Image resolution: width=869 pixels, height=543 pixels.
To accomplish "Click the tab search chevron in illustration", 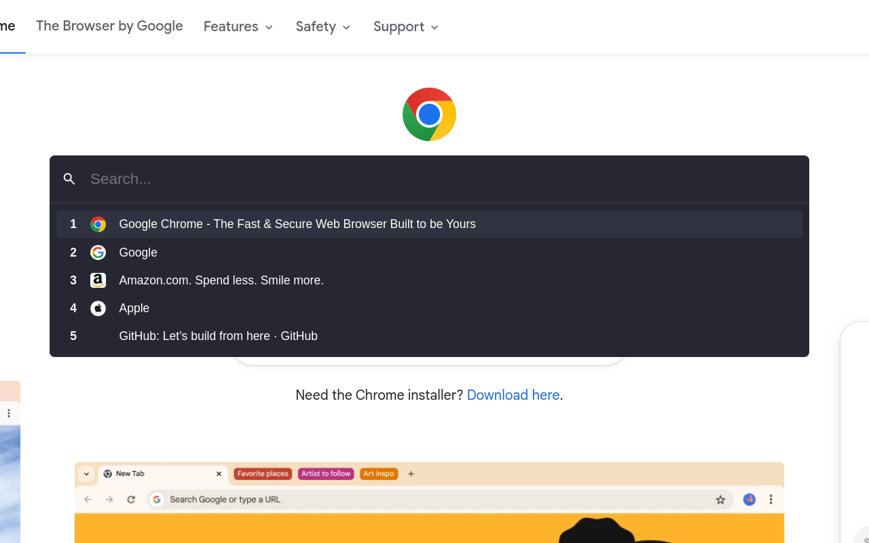I will 86,474.
